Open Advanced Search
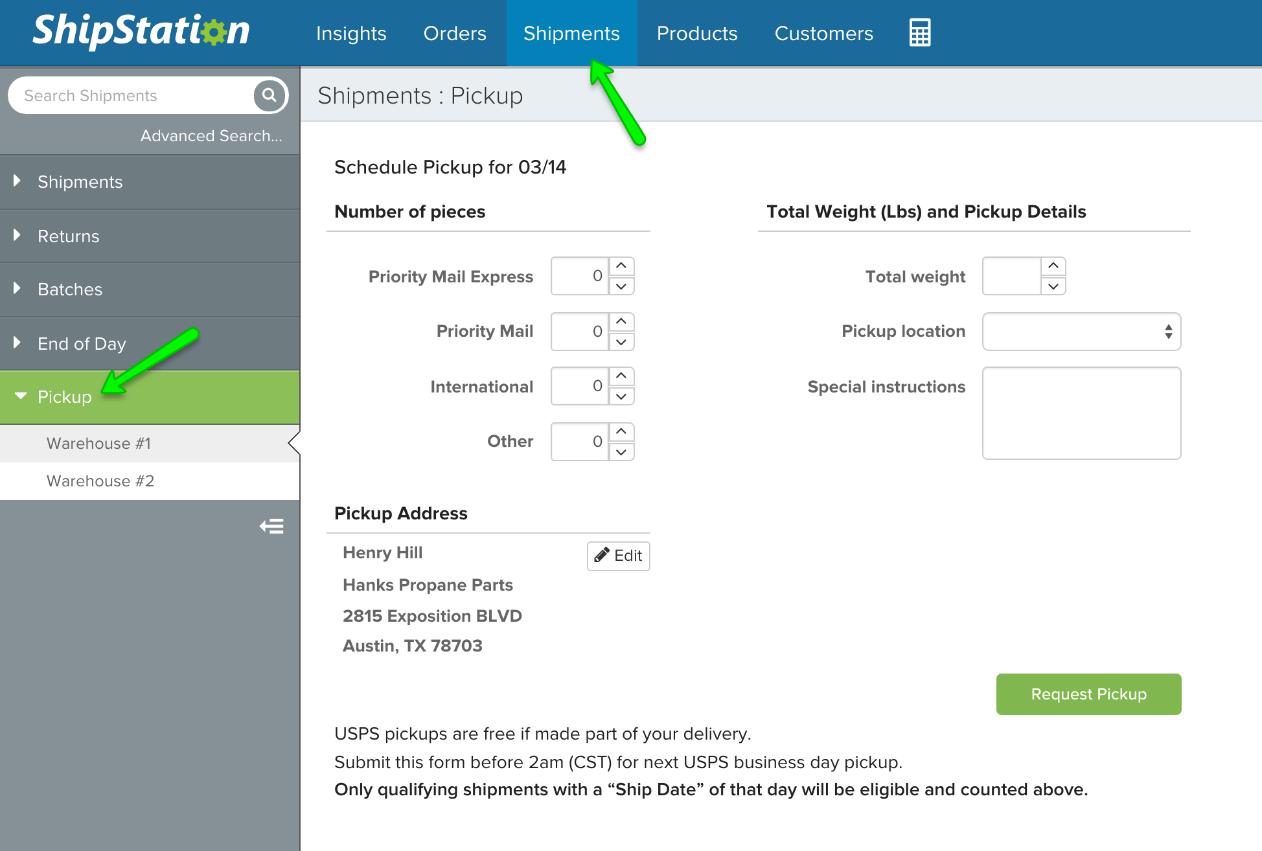This screenshot has width=1262, height=851. pyautogui.click(x=211, y=135)
